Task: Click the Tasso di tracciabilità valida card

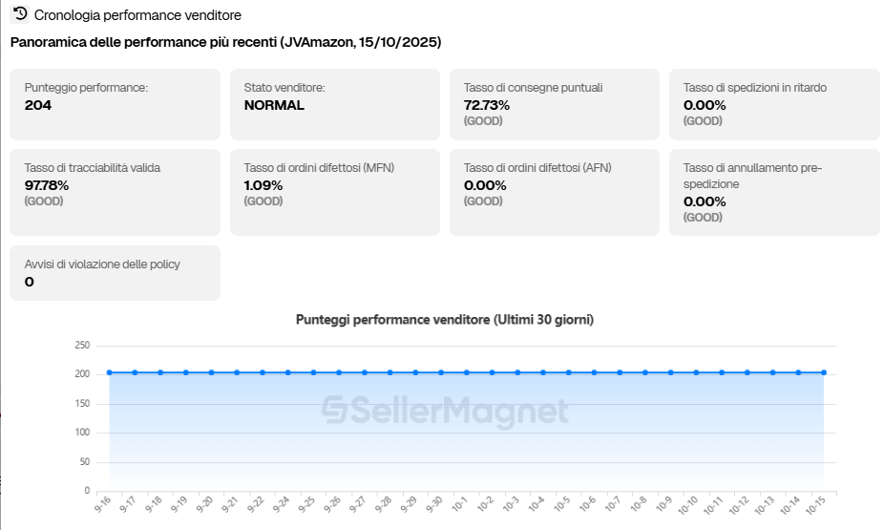Action: tap(115, 192)
